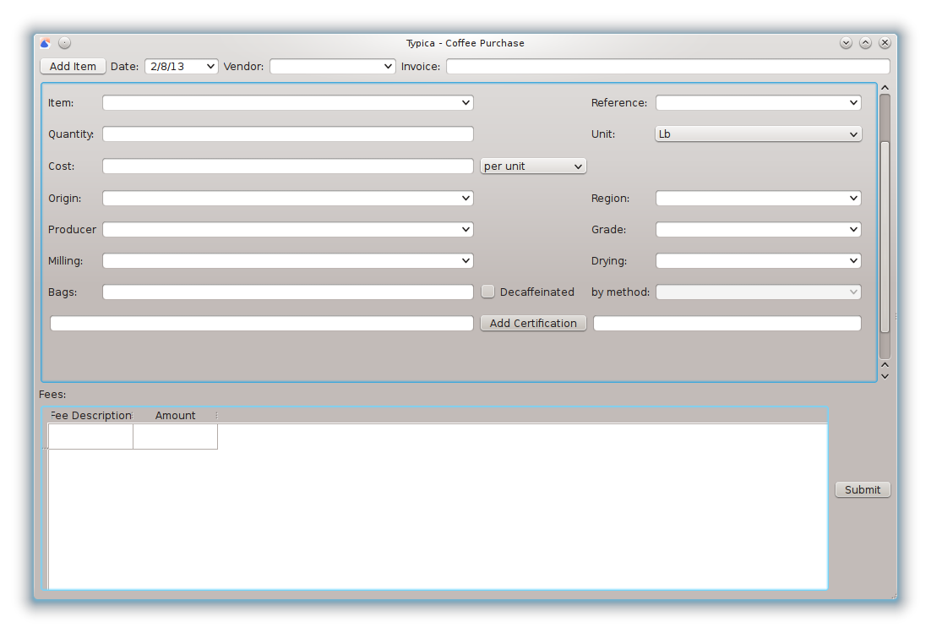
Task: Open the Region dropdown
Action: pyautogui.click(x=758, y=199)
